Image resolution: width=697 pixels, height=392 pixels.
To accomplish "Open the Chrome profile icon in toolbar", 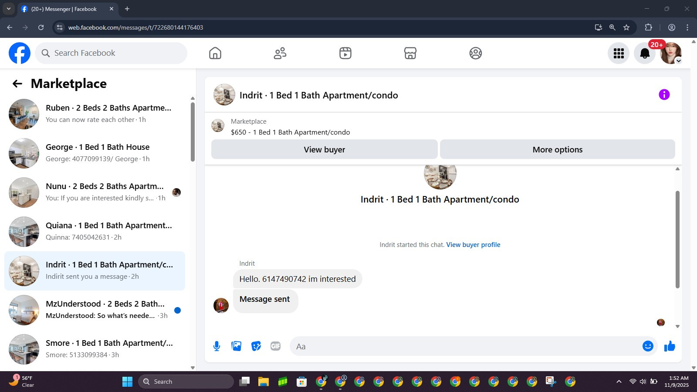I will pyautogui.click(x=672, y=27).
